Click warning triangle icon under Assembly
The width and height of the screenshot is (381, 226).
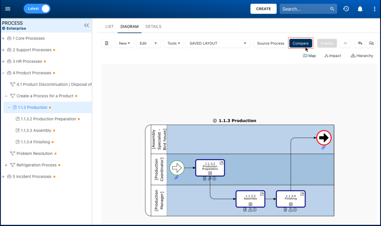click(x=250, y=210)
